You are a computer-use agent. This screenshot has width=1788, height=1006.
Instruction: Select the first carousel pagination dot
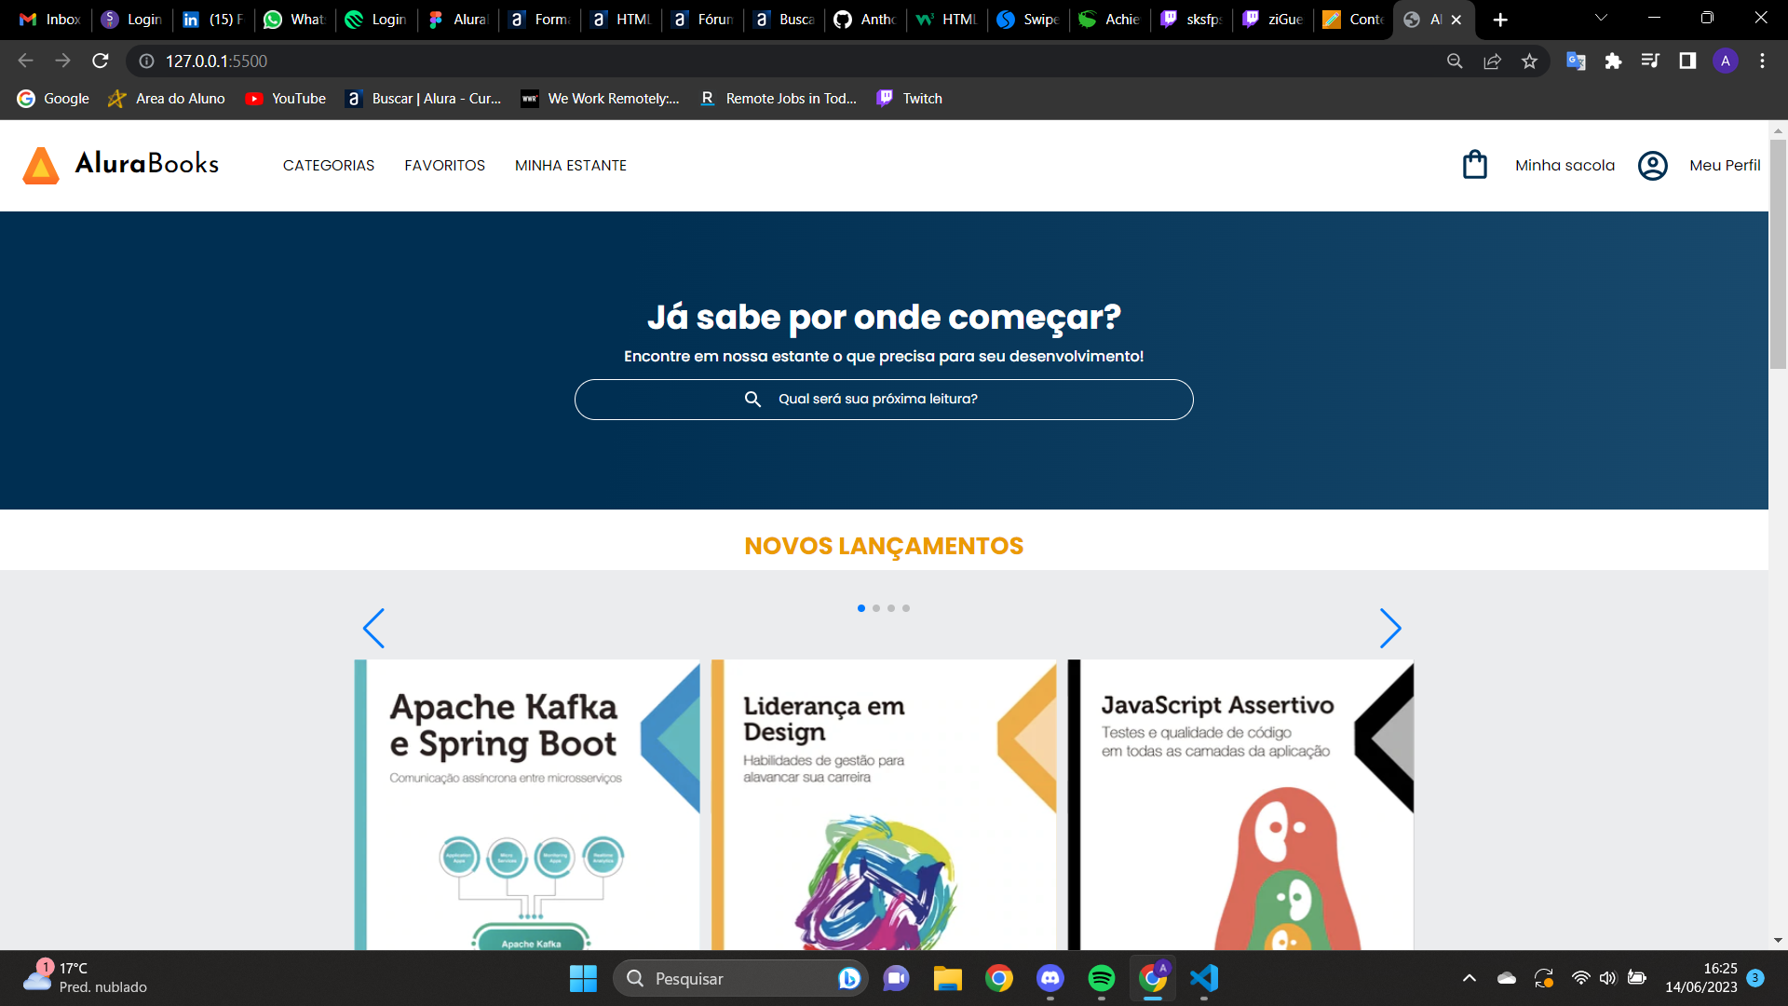coord(861,608)
